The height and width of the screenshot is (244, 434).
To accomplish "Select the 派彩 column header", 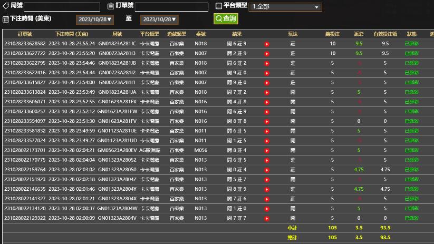I will pyautogui.click(x=359, y=34).
